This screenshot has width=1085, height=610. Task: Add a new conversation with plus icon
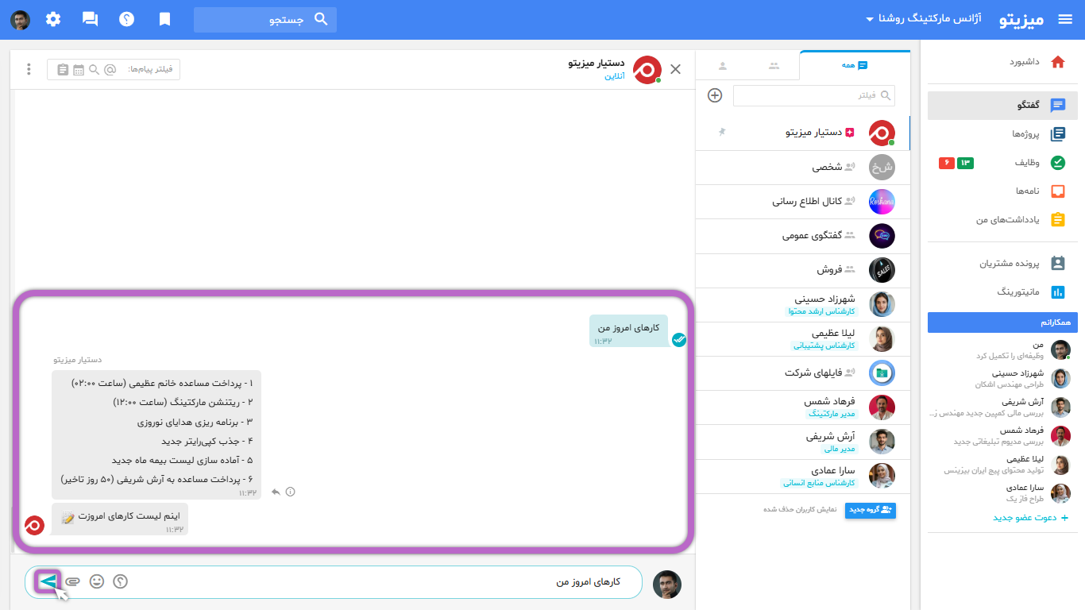click(x=715, y=95)
